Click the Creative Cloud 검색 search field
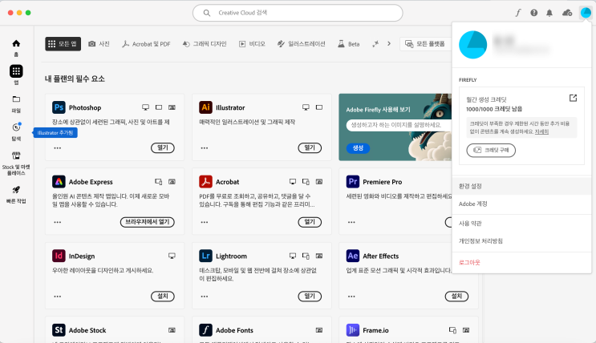Image resolution: width=596 pixels, height=343 pixels. pyautogui.click(x=298, y=13)
